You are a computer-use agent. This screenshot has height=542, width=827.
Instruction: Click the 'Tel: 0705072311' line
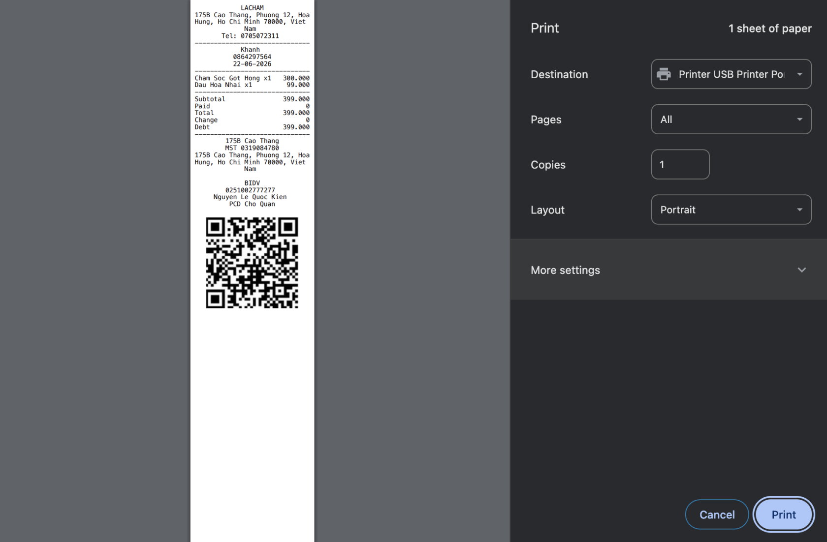(250, 36)
